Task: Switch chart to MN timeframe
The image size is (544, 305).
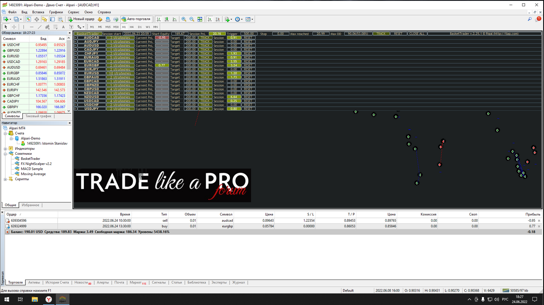Action: [x=156, y=27]
